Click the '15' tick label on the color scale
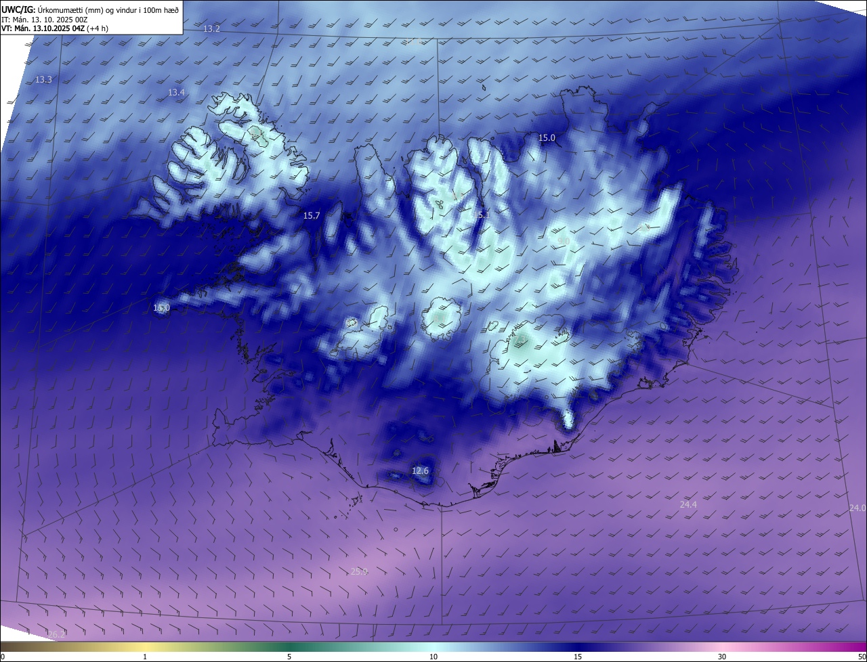The image size is (867, 662). coord(578,657)
